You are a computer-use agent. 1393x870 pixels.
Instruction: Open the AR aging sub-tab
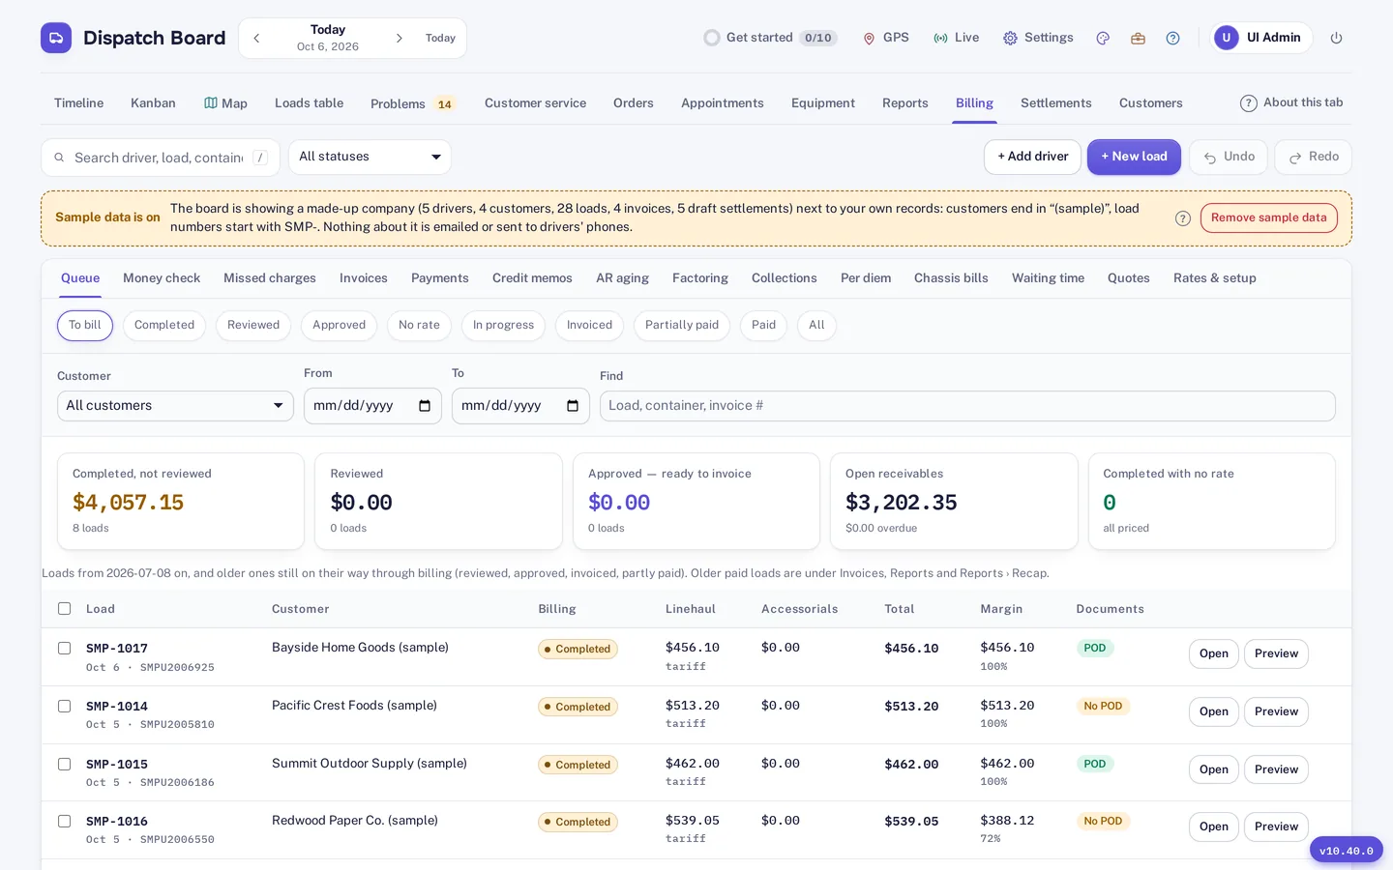(x=622, y=278)
